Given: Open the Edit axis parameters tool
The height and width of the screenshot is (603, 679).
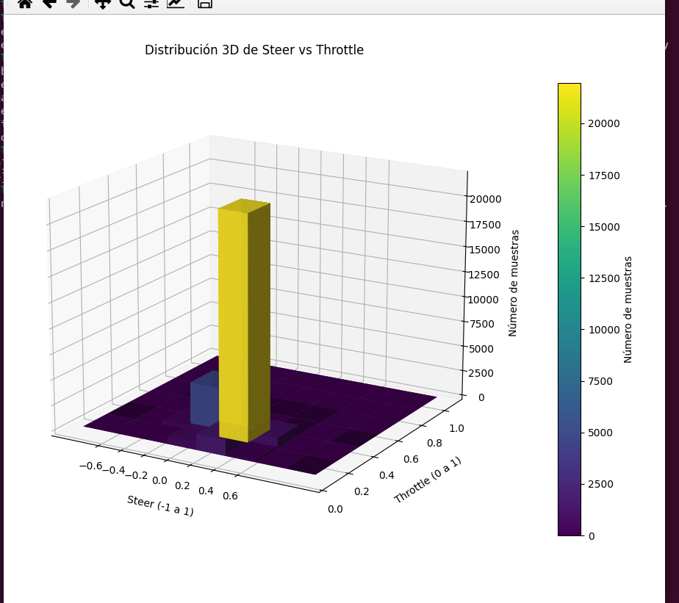Looking at the screenshot, I should click(176, 3).
